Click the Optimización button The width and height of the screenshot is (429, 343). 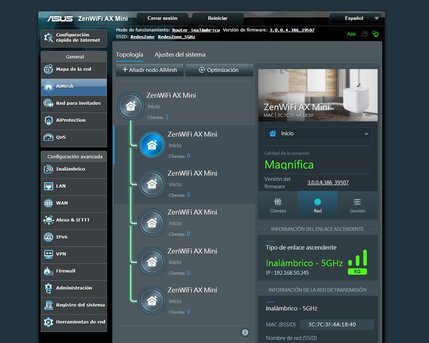219,70
